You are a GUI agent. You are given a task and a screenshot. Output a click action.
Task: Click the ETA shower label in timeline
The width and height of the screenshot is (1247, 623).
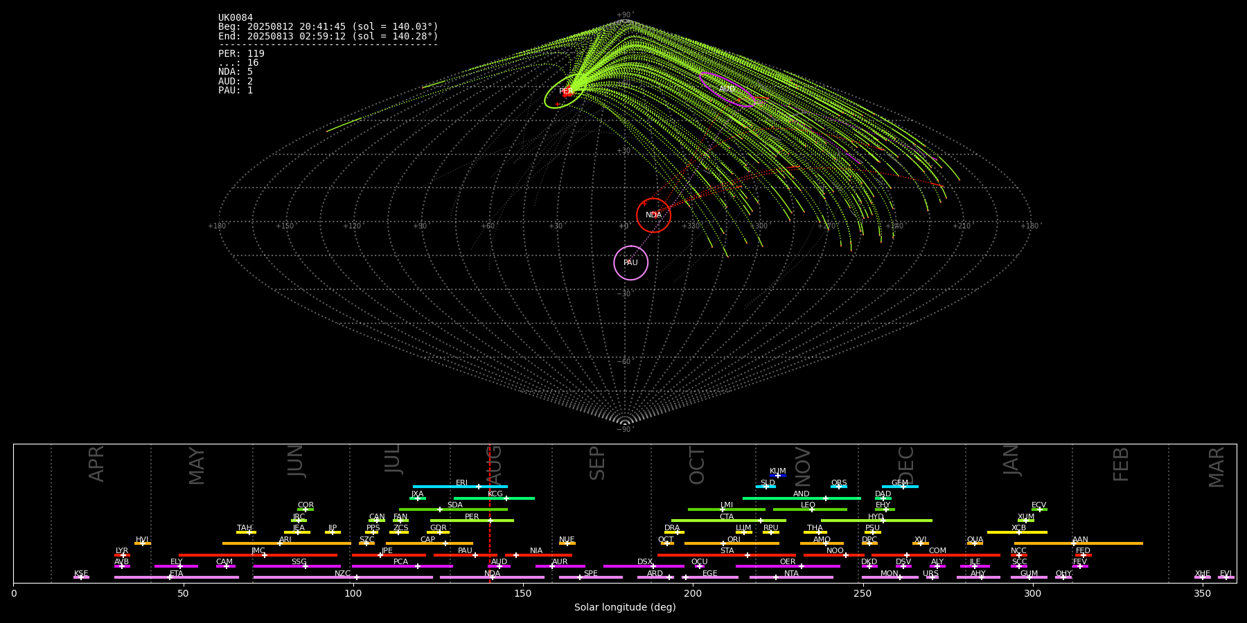coord(177,574)
